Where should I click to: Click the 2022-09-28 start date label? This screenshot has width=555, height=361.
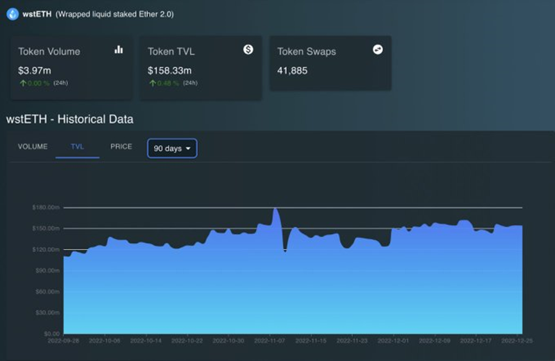pyautogui.click(x=64, y=340)
